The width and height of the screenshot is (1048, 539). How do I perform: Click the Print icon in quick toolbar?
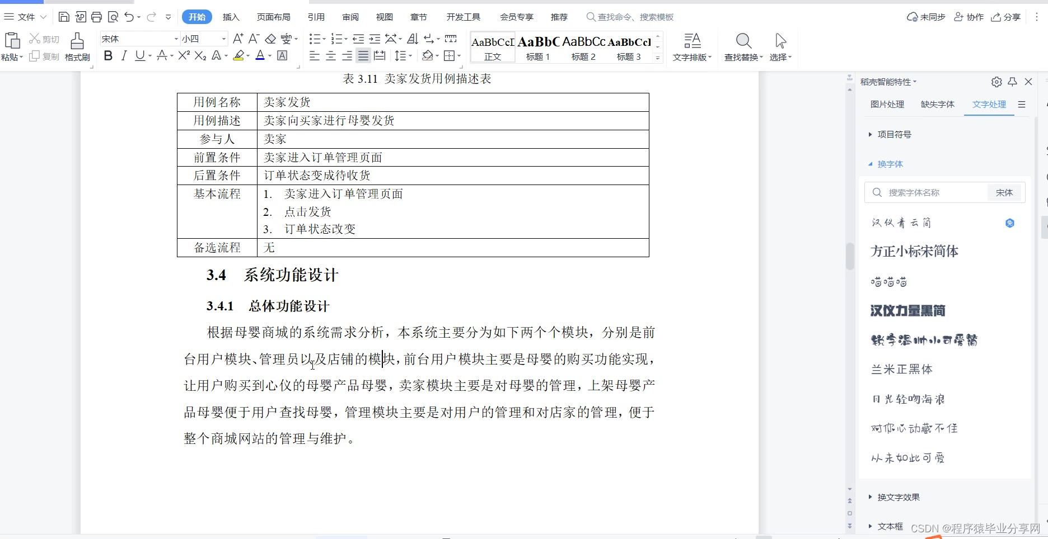click(96, 17)
